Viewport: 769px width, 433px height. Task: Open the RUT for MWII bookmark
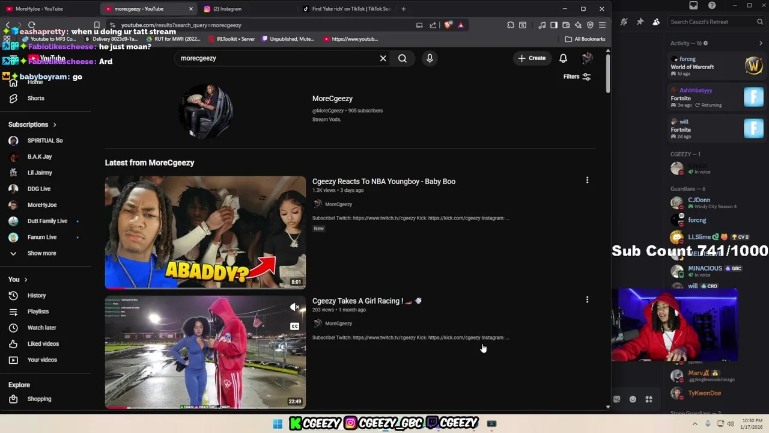[x=172, y=39]
